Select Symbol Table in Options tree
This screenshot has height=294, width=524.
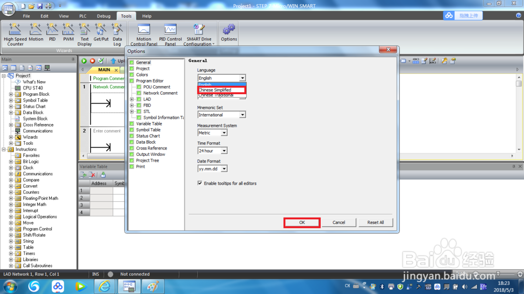click(x=148, y=130)
